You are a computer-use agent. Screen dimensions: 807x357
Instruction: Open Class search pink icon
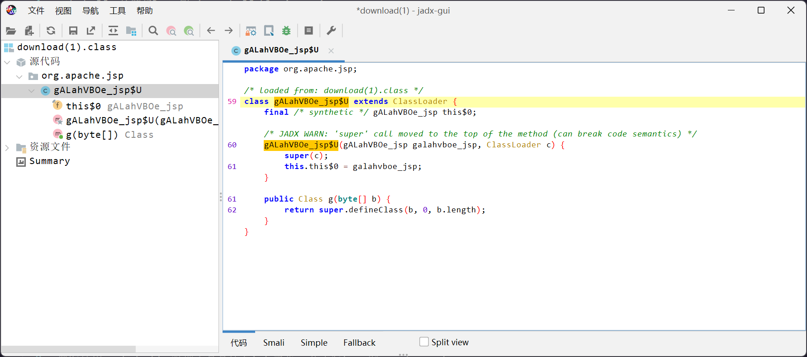pos(171,31)
